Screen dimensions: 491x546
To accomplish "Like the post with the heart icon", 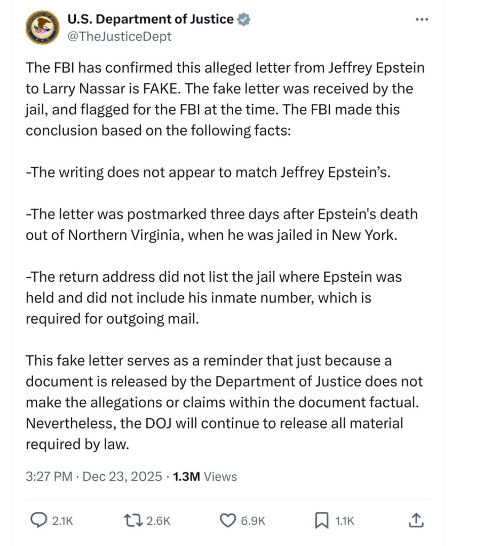I will 228,520.
